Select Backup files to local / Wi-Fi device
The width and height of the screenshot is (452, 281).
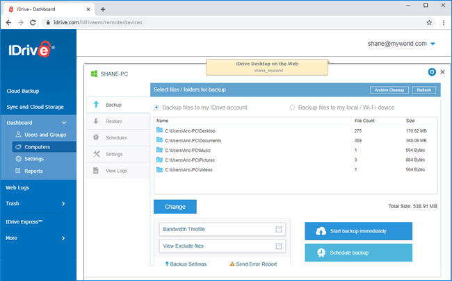[x=292, y=108]
